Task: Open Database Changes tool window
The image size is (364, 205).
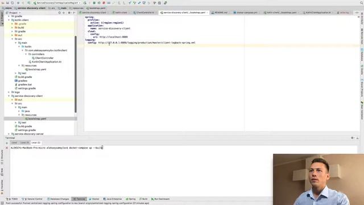Action: click(58, 199)
